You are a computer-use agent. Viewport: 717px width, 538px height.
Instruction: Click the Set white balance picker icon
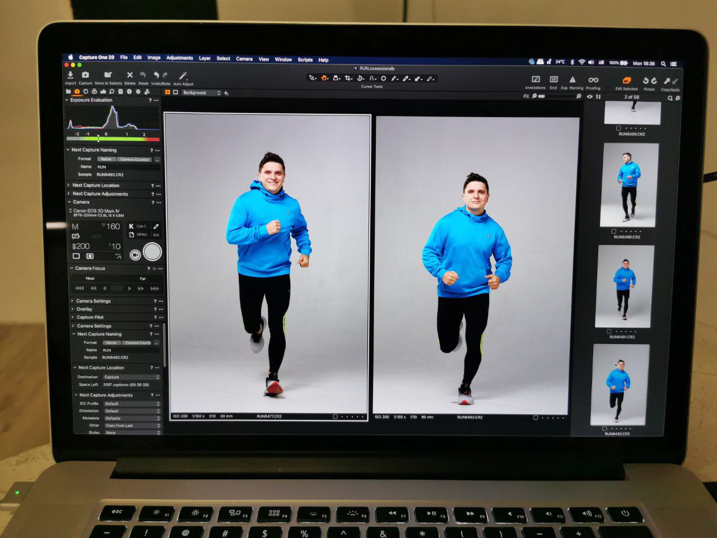[156, 226]
